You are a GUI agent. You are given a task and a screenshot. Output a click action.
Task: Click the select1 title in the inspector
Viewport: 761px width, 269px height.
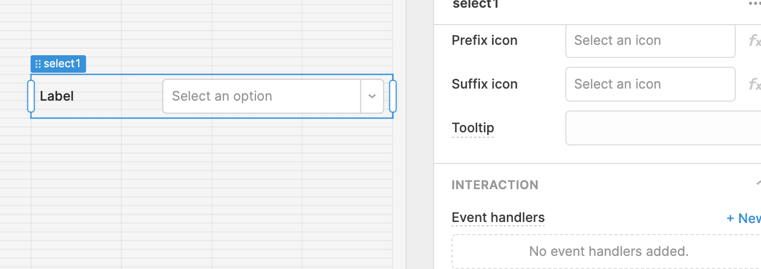476,4
